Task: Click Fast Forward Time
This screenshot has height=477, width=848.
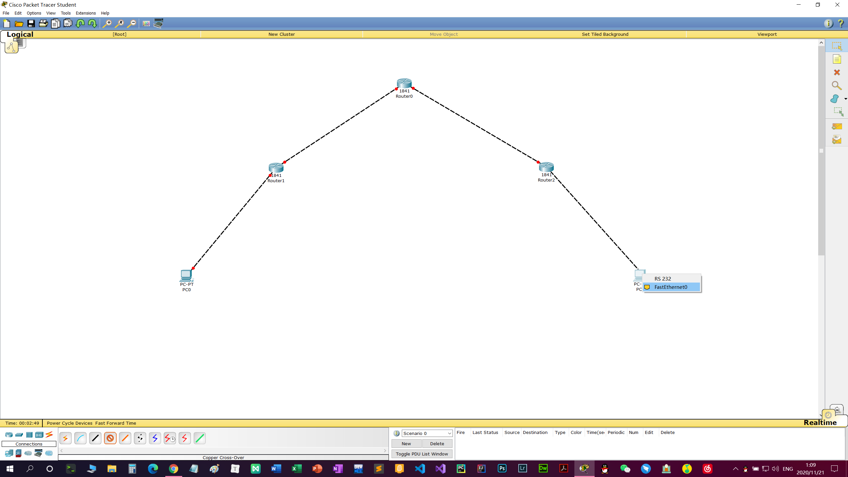Action: [x=116, y=423]
